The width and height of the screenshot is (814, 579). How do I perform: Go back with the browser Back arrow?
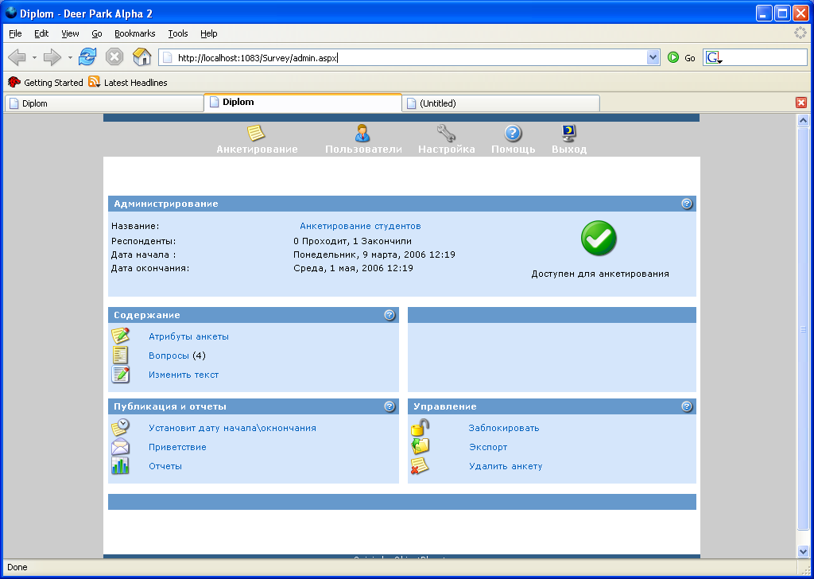(x=17, y=57)
